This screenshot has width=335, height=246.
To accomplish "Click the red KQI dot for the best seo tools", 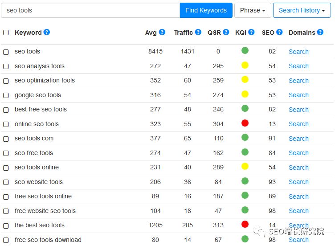I will 245,225.
